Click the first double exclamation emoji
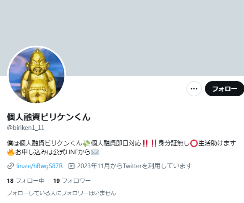Image resolution: width=244 pixels, height=203 pixels. pos(145,143)
